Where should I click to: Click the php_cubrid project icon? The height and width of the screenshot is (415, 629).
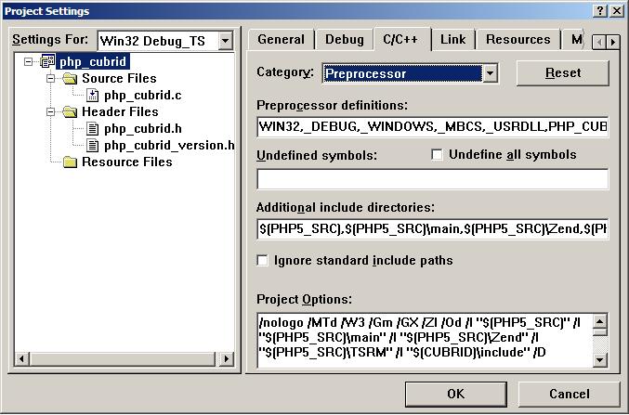[48, 62]
